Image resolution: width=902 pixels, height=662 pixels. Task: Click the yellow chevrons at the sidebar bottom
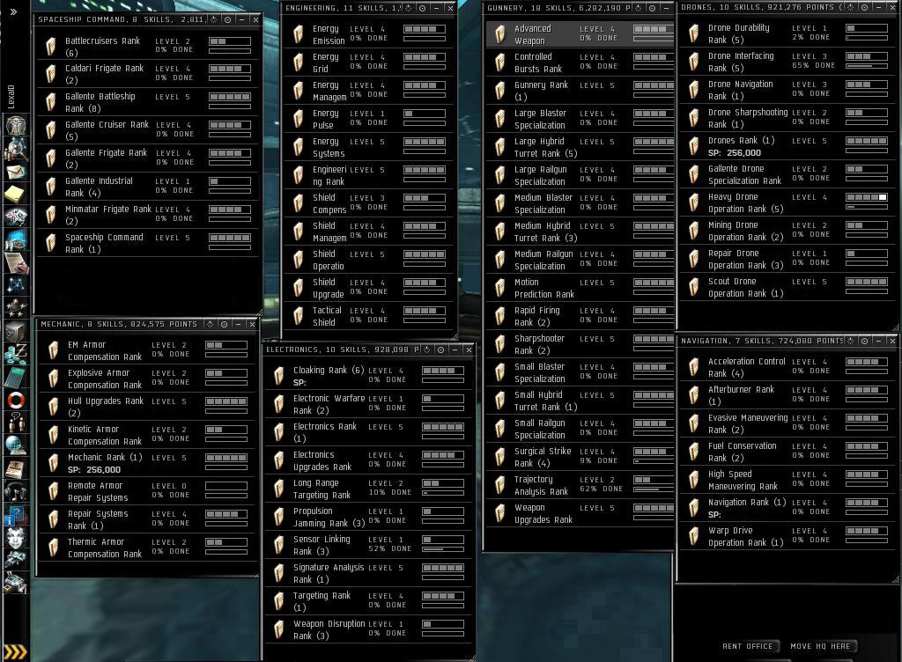tap(16, 651)
